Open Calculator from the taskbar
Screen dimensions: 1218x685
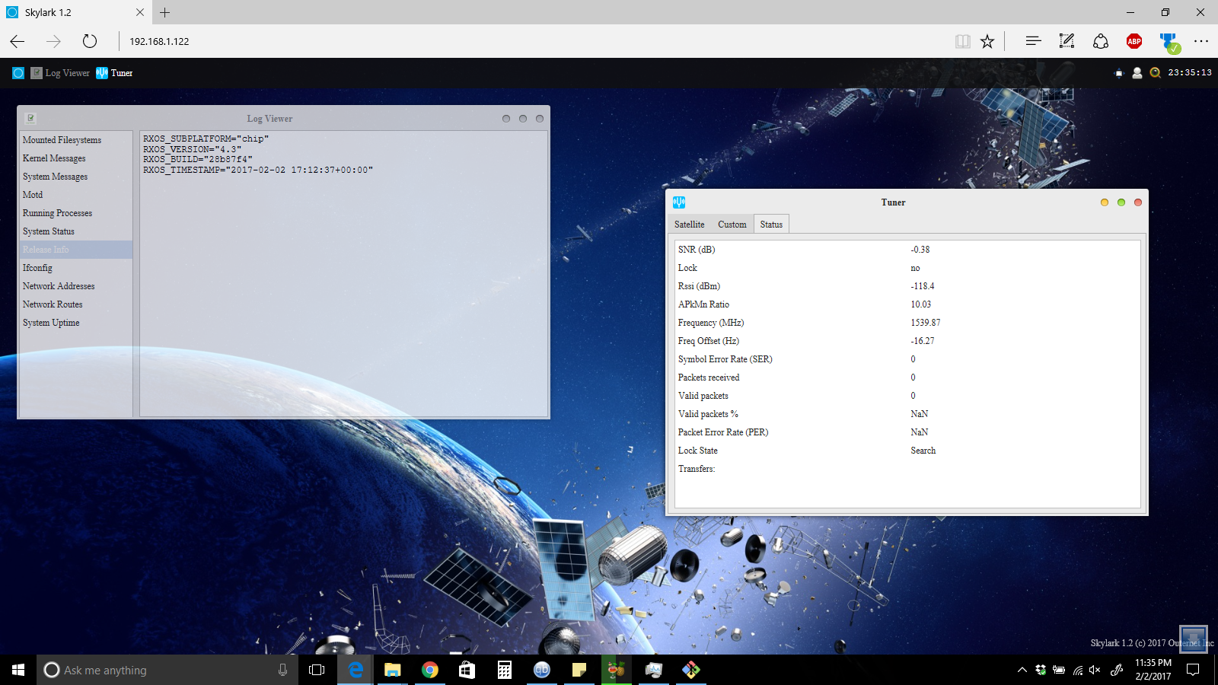tap(504, 670)
